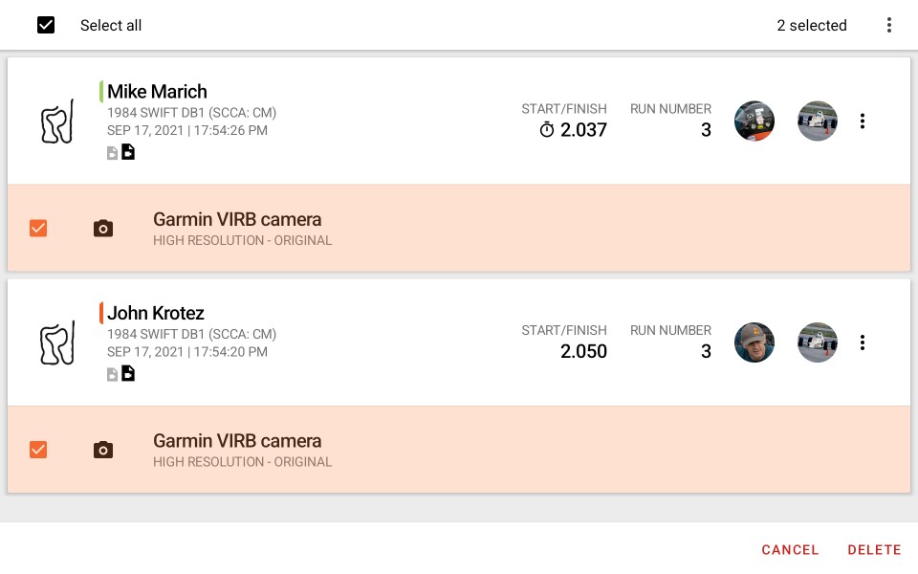Click the track map icon for Mike Marich
Viewport: 918px width, 574px height.
57,121
